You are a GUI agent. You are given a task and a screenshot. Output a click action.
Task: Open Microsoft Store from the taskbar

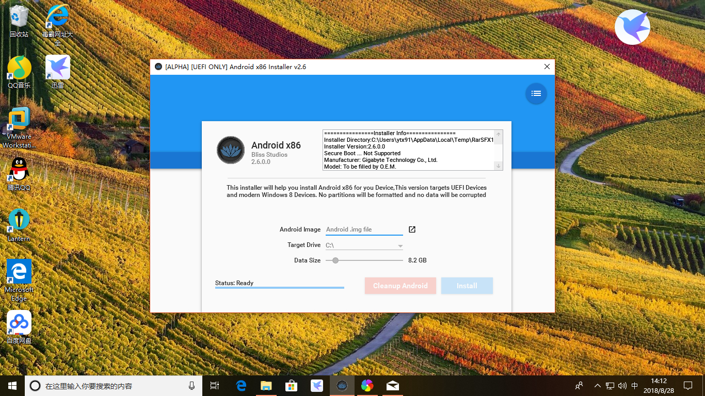(x=292, y=386)
